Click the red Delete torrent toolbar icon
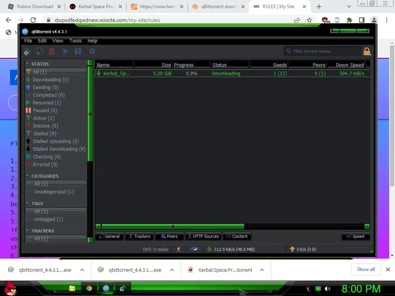395x296 pixels. point(52,51)
